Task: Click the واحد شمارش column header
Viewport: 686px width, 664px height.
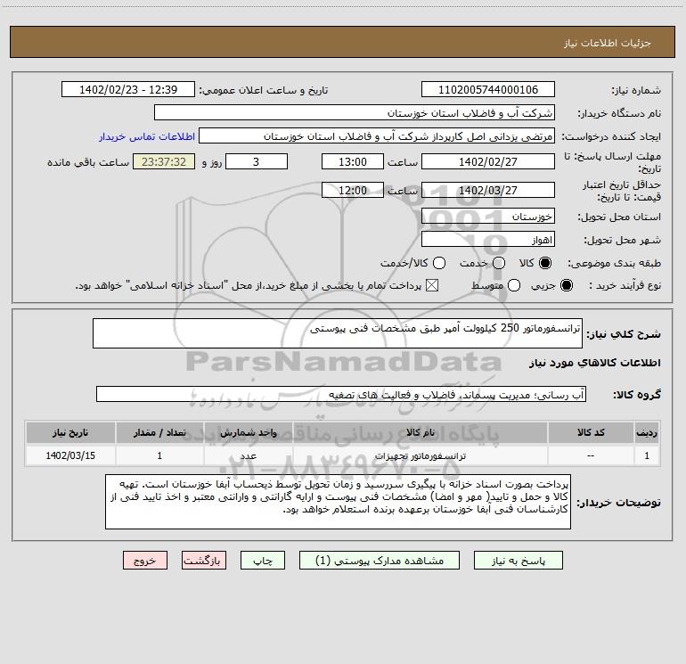Action: pos(248,432)
